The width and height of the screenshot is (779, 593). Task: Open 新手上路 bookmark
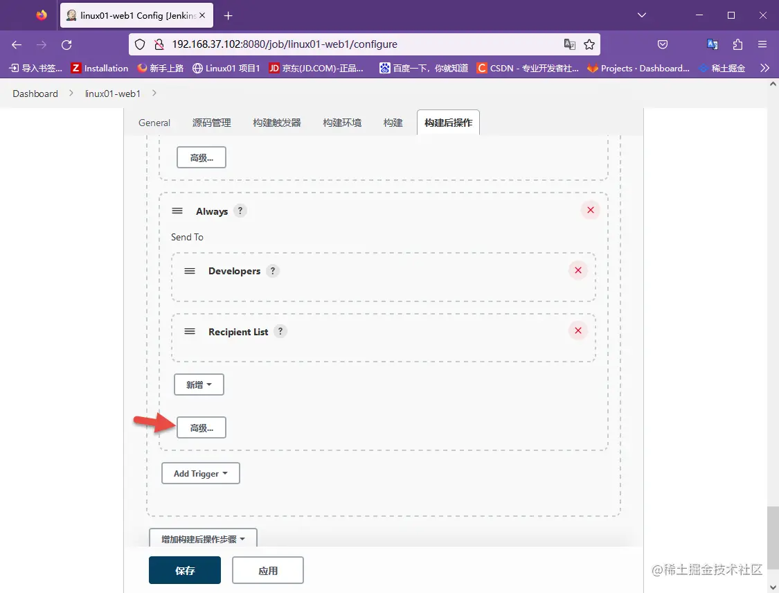[161, 68]
